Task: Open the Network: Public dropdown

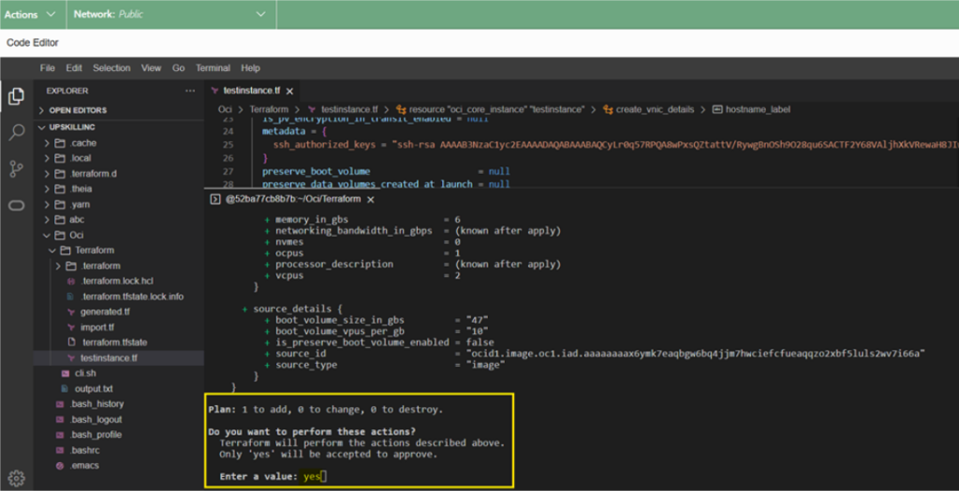Action: (x=170, y=14)
